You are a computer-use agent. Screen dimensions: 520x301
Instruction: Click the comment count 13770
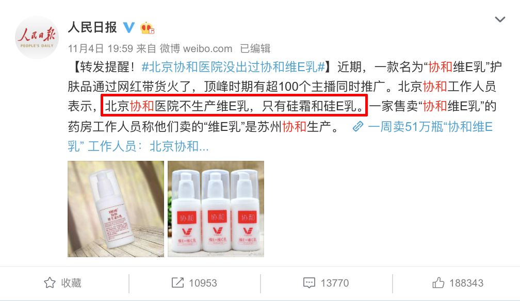pos(335,283)
